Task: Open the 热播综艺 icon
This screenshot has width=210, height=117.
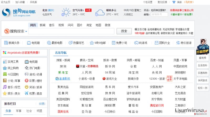Action: coord(71,43)
